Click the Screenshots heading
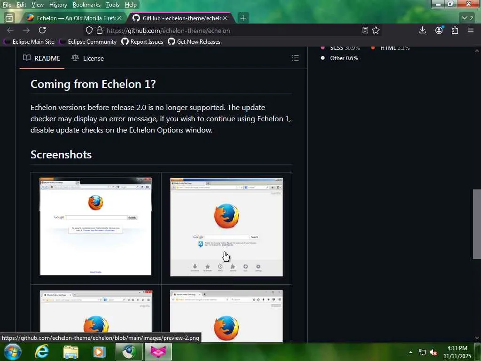The image size is (481, 361). (61, 154)
